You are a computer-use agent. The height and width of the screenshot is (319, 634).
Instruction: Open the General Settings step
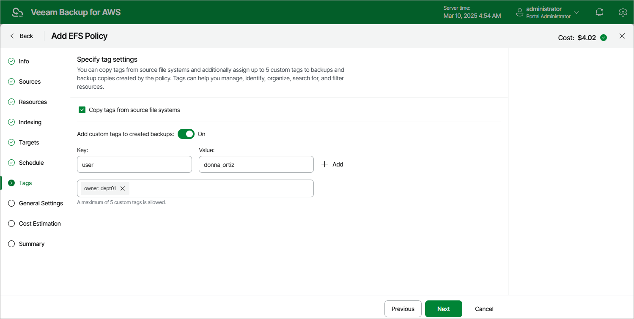[x=40, y=203]
